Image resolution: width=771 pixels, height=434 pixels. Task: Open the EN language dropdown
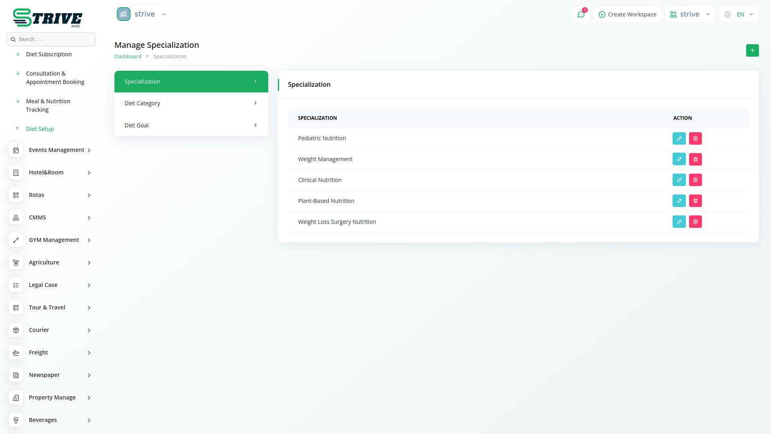pyautogui.click(x=739, y=14)
